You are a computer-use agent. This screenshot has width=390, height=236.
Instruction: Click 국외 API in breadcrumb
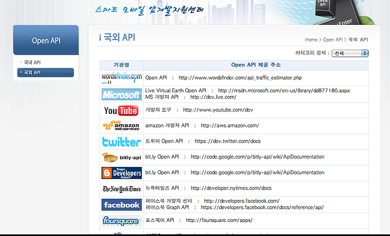[x=358, y=39]
